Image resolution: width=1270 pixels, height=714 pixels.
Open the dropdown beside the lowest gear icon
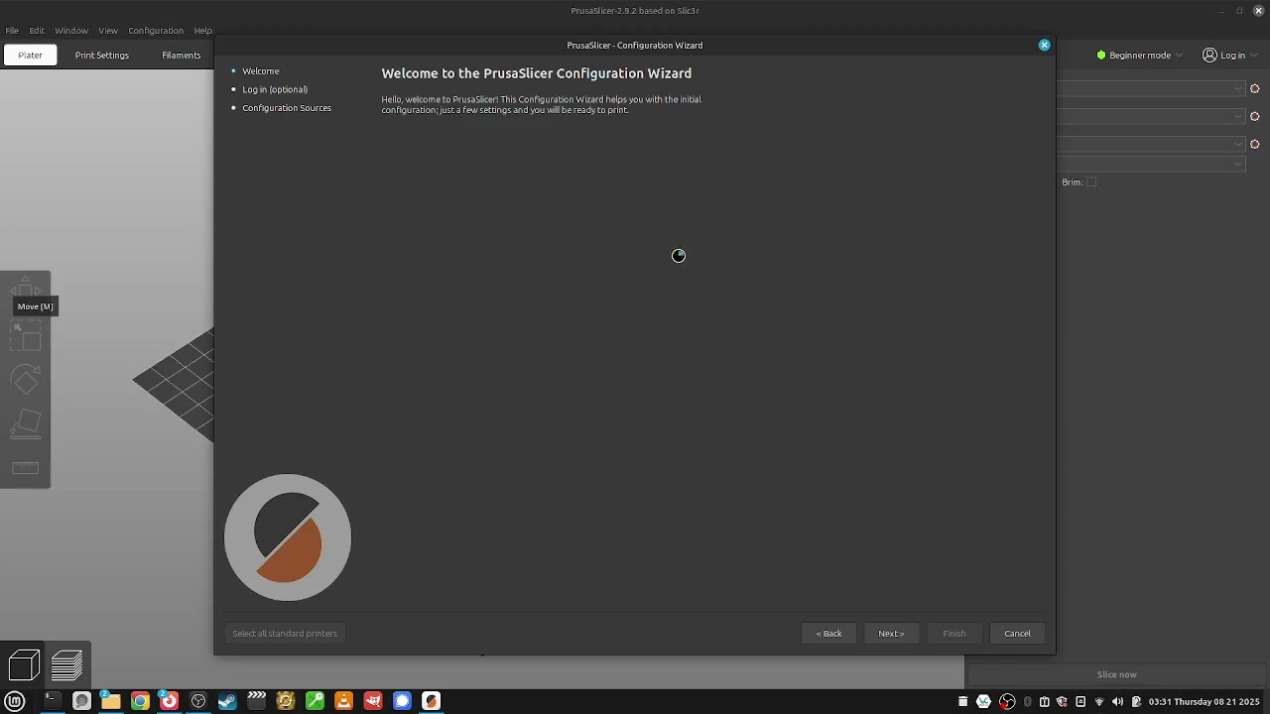tap(1238, 144)
